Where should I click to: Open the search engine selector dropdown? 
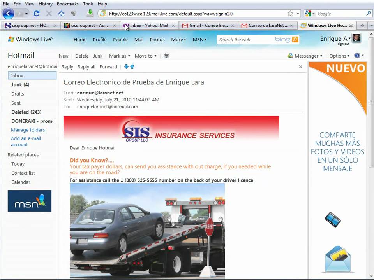tap(313, 14)
